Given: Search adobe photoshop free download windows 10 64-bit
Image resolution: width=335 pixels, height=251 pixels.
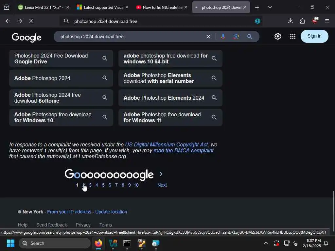Looking at the screenshot, I should coord(170,59).
